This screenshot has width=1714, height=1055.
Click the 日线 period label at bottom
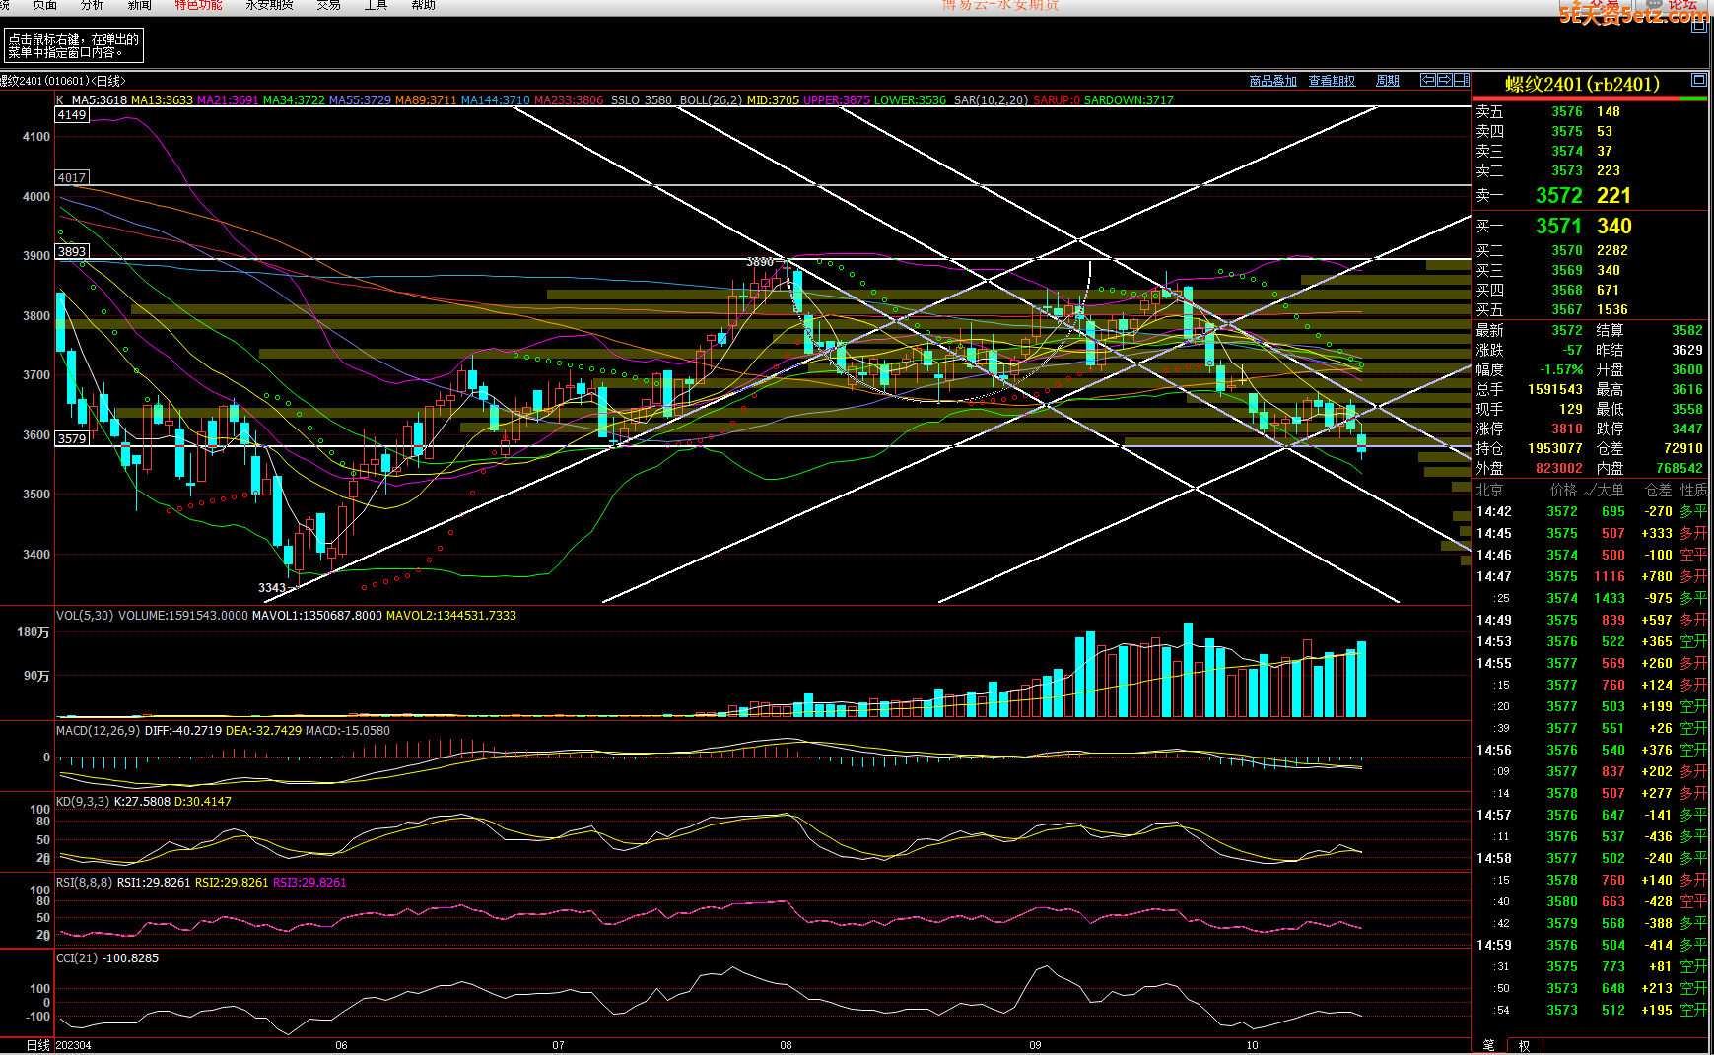tap(37, 1045)
